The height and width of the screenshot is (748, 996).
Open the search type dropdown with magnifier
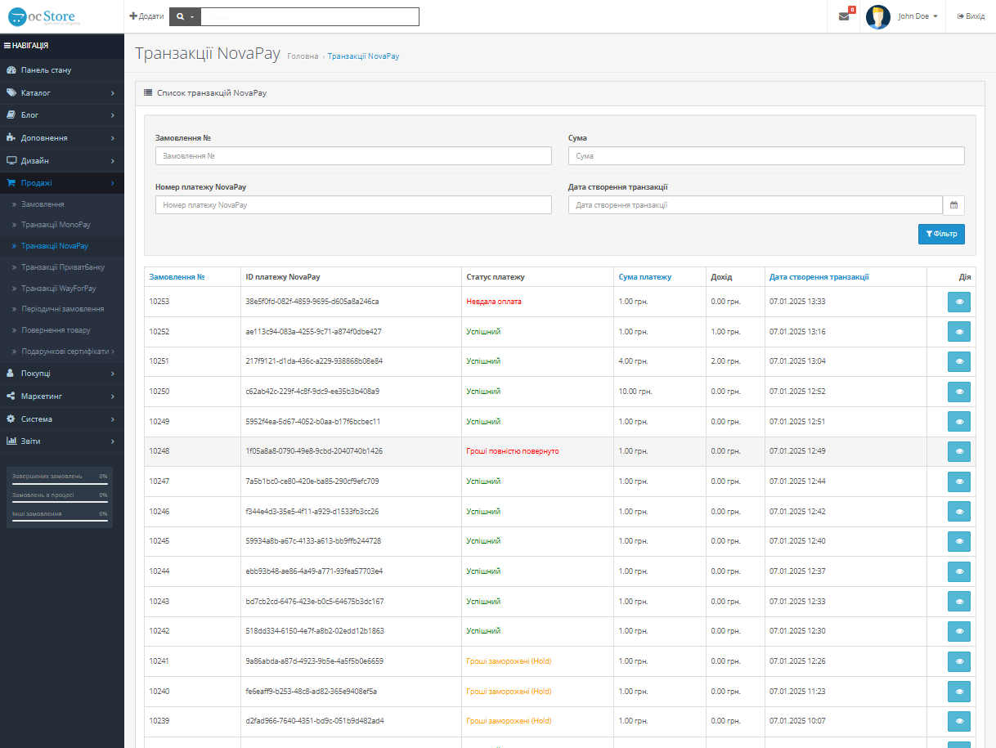(x=185, y=16)
